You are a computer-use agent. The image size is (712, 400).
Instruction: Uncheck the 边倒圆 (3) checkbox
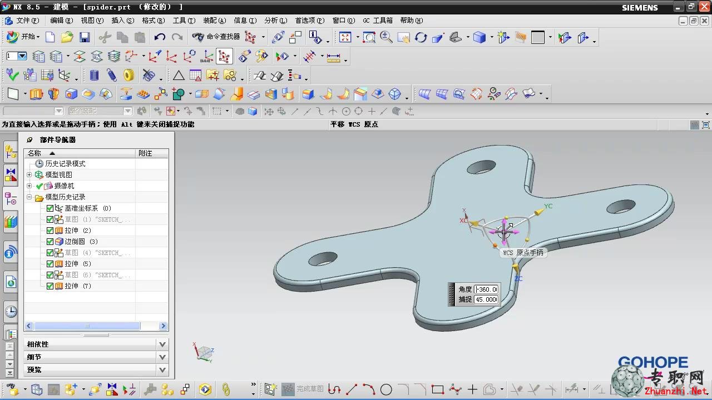[x=50, y=242]
